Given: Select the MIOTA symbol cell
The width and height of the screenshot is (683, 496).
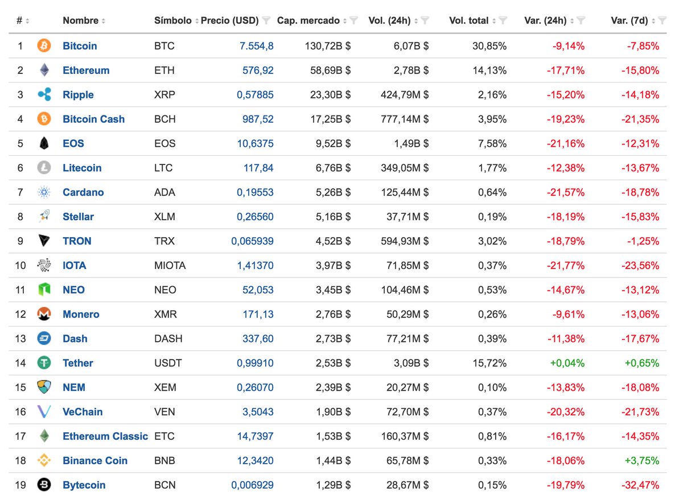Looking at the screenshot, I should tap(170, 266).
